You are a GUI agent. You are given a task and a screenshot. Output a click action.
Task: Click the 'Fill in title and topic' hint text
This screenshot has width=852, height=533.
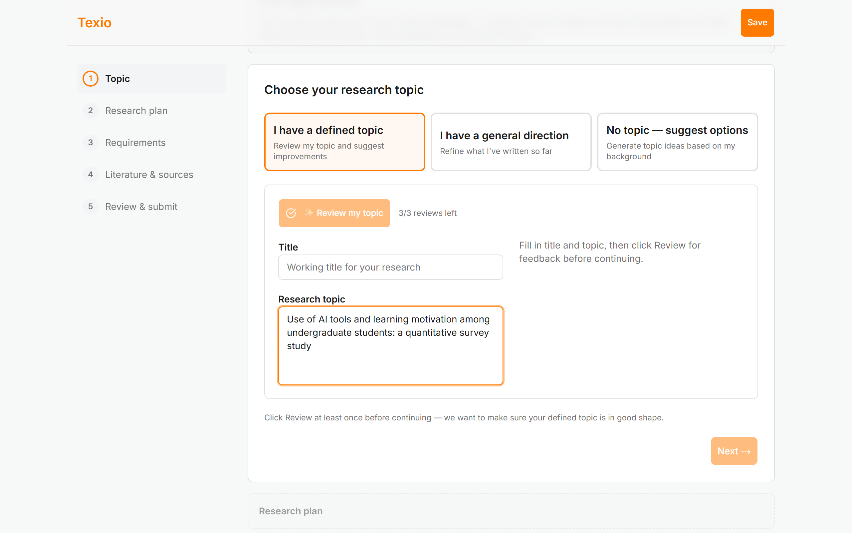610,252
